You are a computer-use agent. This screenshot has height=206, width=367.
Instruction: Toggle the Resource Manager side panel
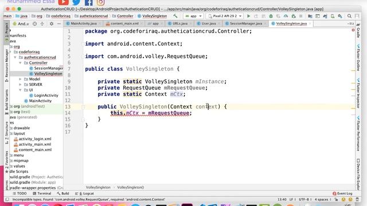tap(6, 65)
